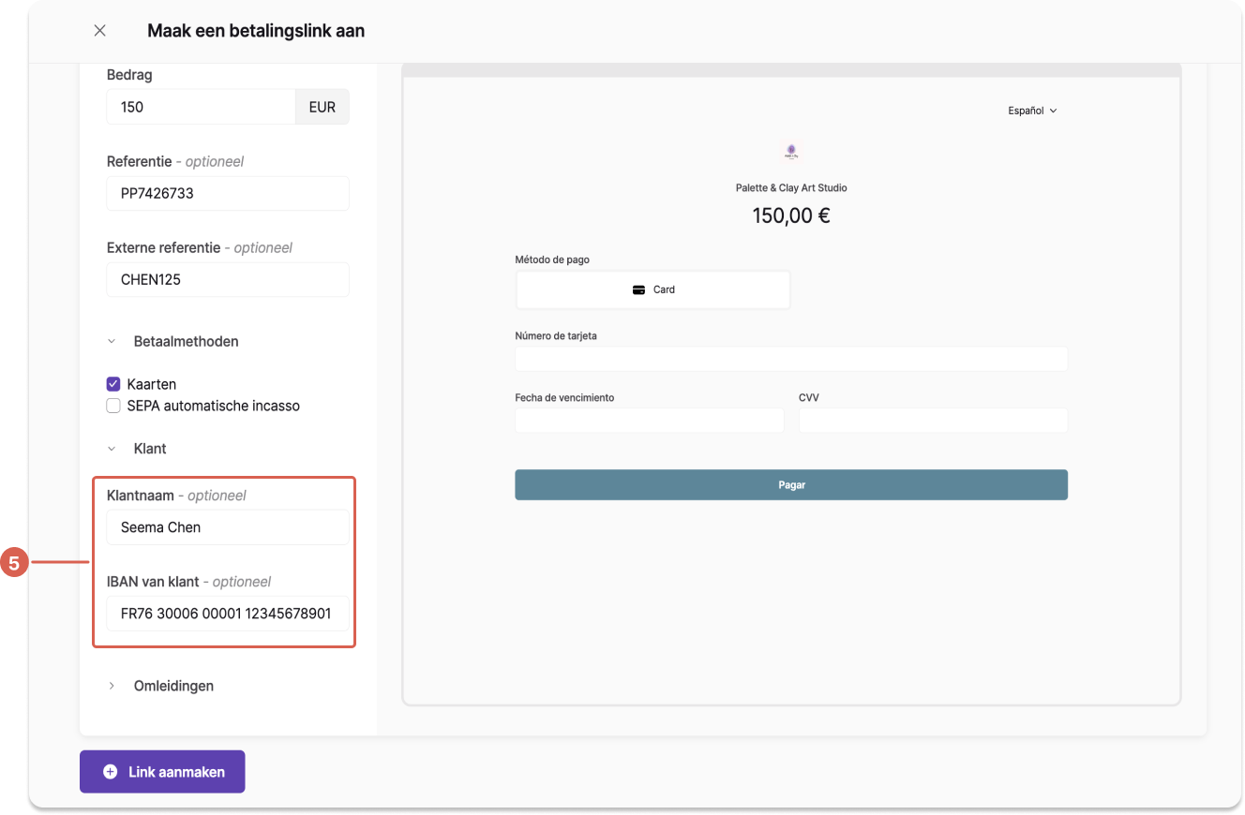Enable SEPA automatische incasso checkbox

[x=113, y=406]
